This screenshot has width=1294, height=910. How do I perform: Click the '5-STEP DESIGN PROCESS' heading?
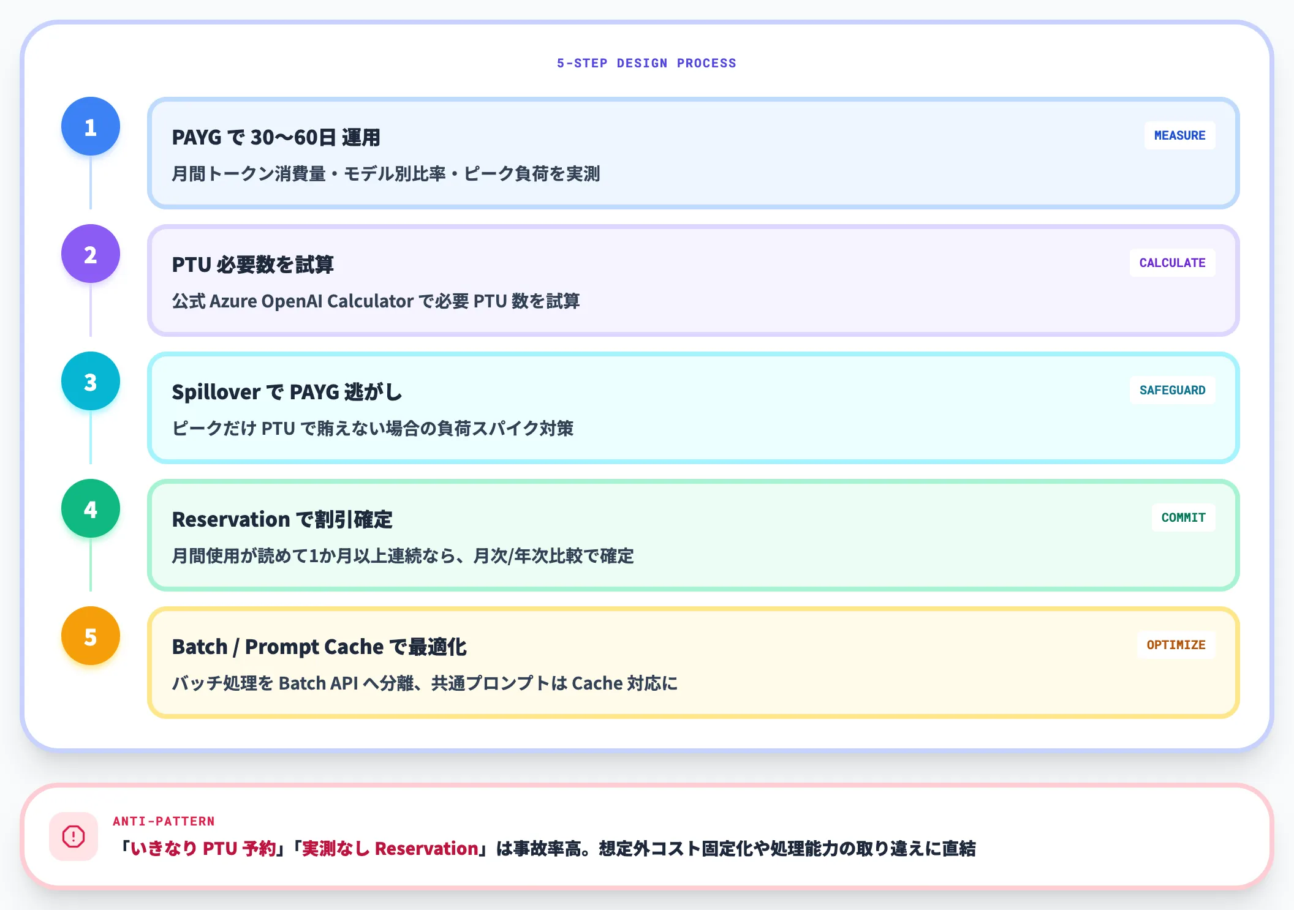646,63
